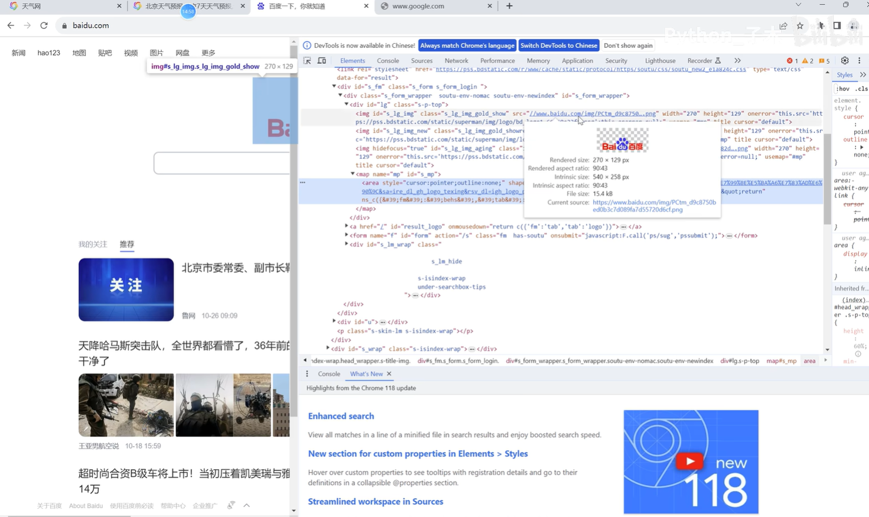Image resolution: width=869 pixels, height=517 pixels.
Task: Reload the page with the refresh icon
Action: (44, 25)
